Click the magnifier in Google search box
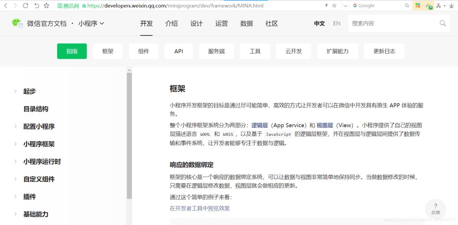Screen dimensions: 458x225 click(x=407, y=5)
